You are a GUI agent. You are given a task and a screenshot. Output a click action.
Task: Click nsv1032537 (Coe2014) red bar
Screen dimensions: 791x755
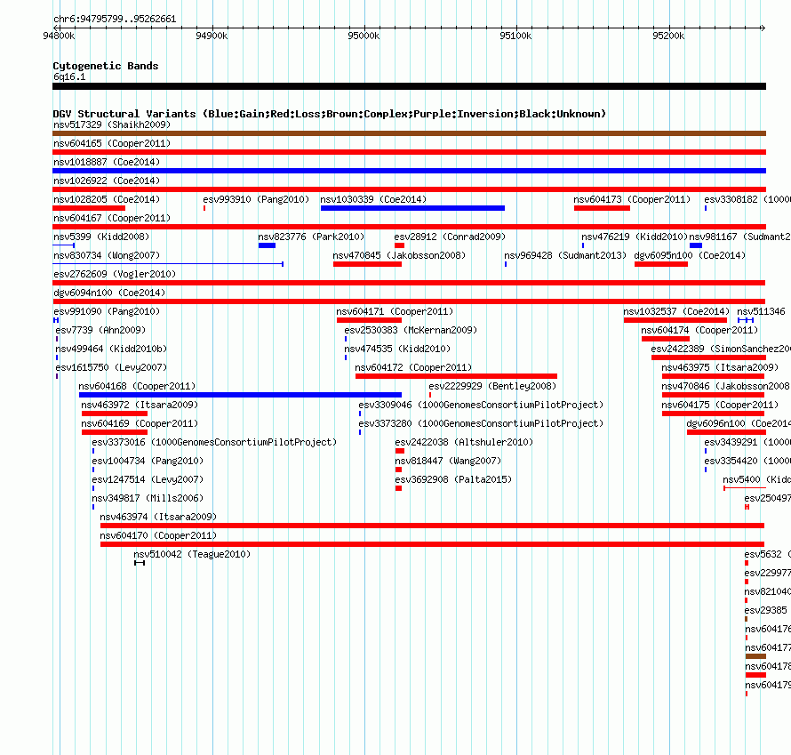(675, 320)
